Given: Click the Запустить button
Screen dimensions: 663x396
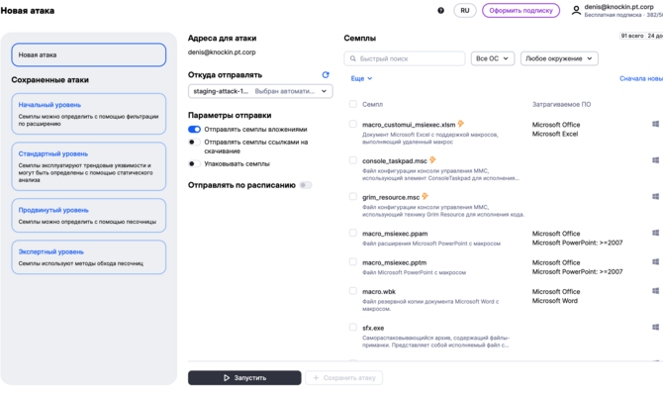Looking at the screenshot, I should click(x=244, y=378).
